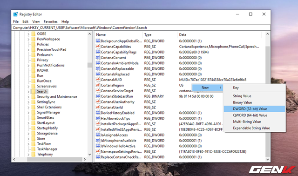Sort values by the Name column header
298x176 pixels.
[x=119, y=34]
